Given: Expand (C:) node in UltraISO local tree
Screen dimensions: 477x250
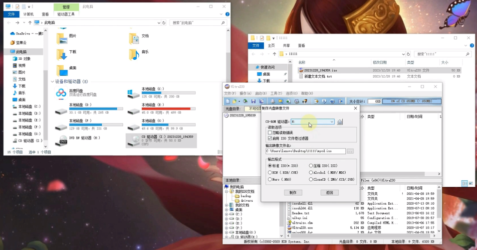Looking at the screenshot, I should [x=227, y=214].
